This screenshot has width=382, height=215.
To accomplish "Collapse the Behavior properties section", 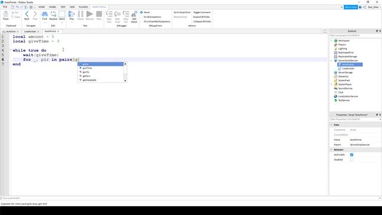I will coord(331,150).
